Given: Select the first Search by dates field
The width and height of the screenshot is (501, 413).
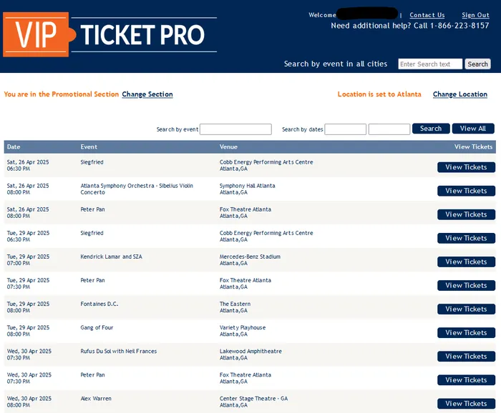Looking at the screenshot, I should pos(345,129).
